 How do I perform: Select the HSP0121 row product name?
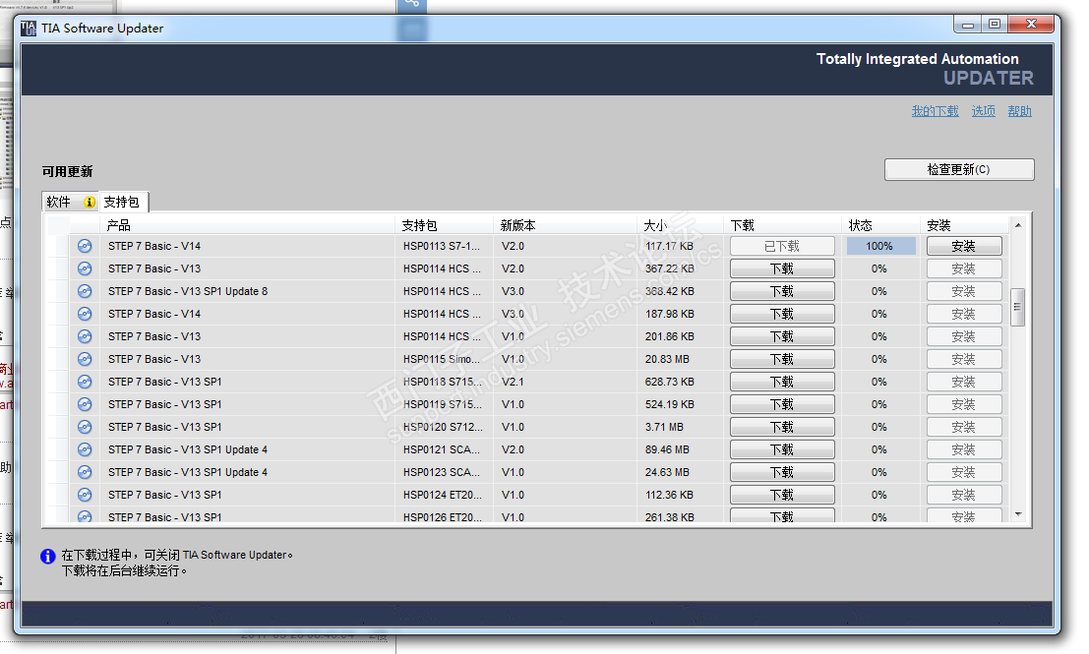188,449
